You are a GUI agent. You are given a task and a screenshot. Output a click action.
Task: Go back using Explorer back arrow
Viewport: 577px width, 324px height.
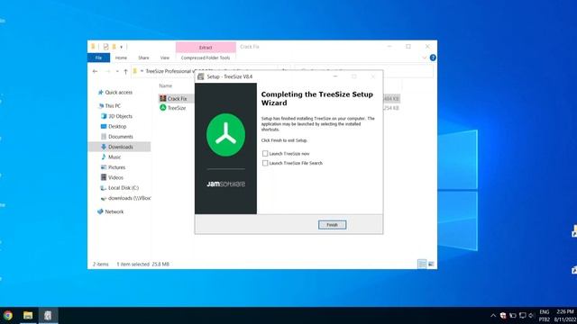coord(95,71)
